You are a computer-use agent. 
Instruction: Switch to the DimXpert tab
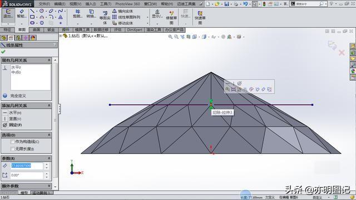[135, 29]
